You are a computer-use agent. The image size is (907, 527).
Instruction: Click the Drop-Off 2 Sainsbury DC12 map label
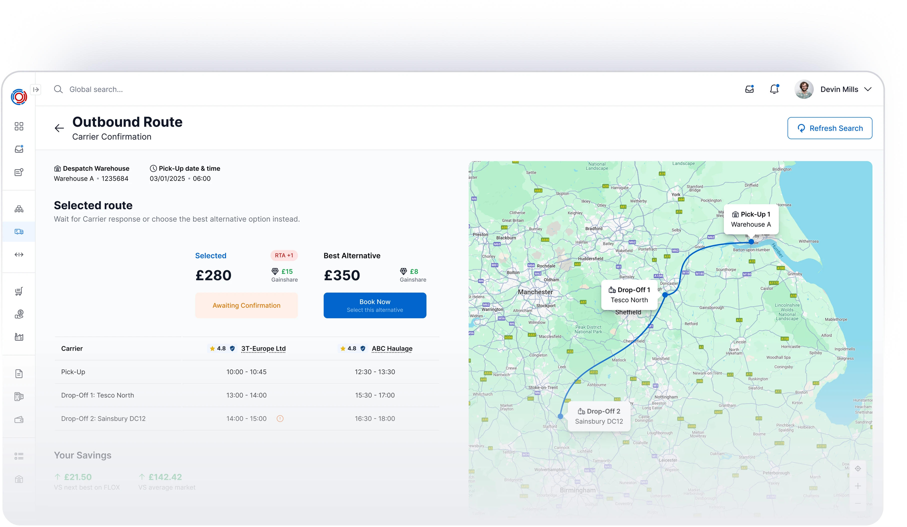(599, 416)
